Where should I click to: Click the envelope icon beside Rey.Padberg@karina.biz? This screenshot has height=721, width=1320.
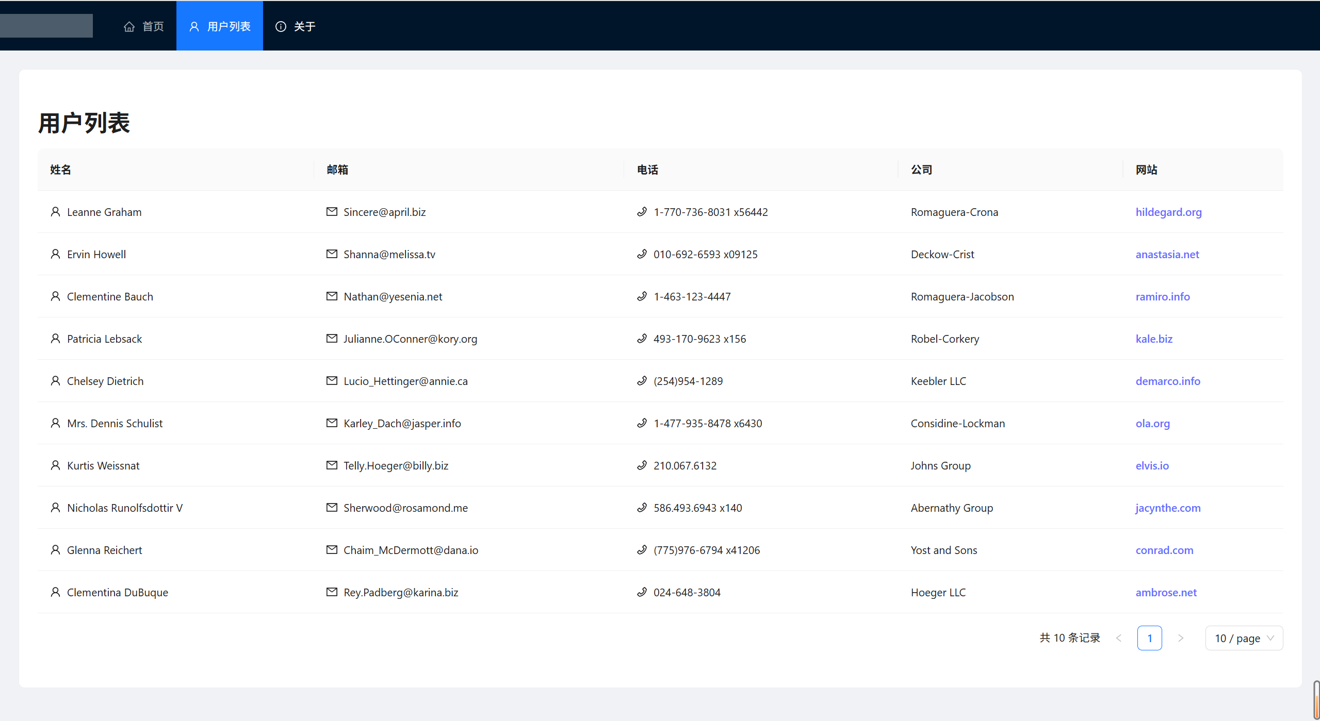(x=332, y=592)
